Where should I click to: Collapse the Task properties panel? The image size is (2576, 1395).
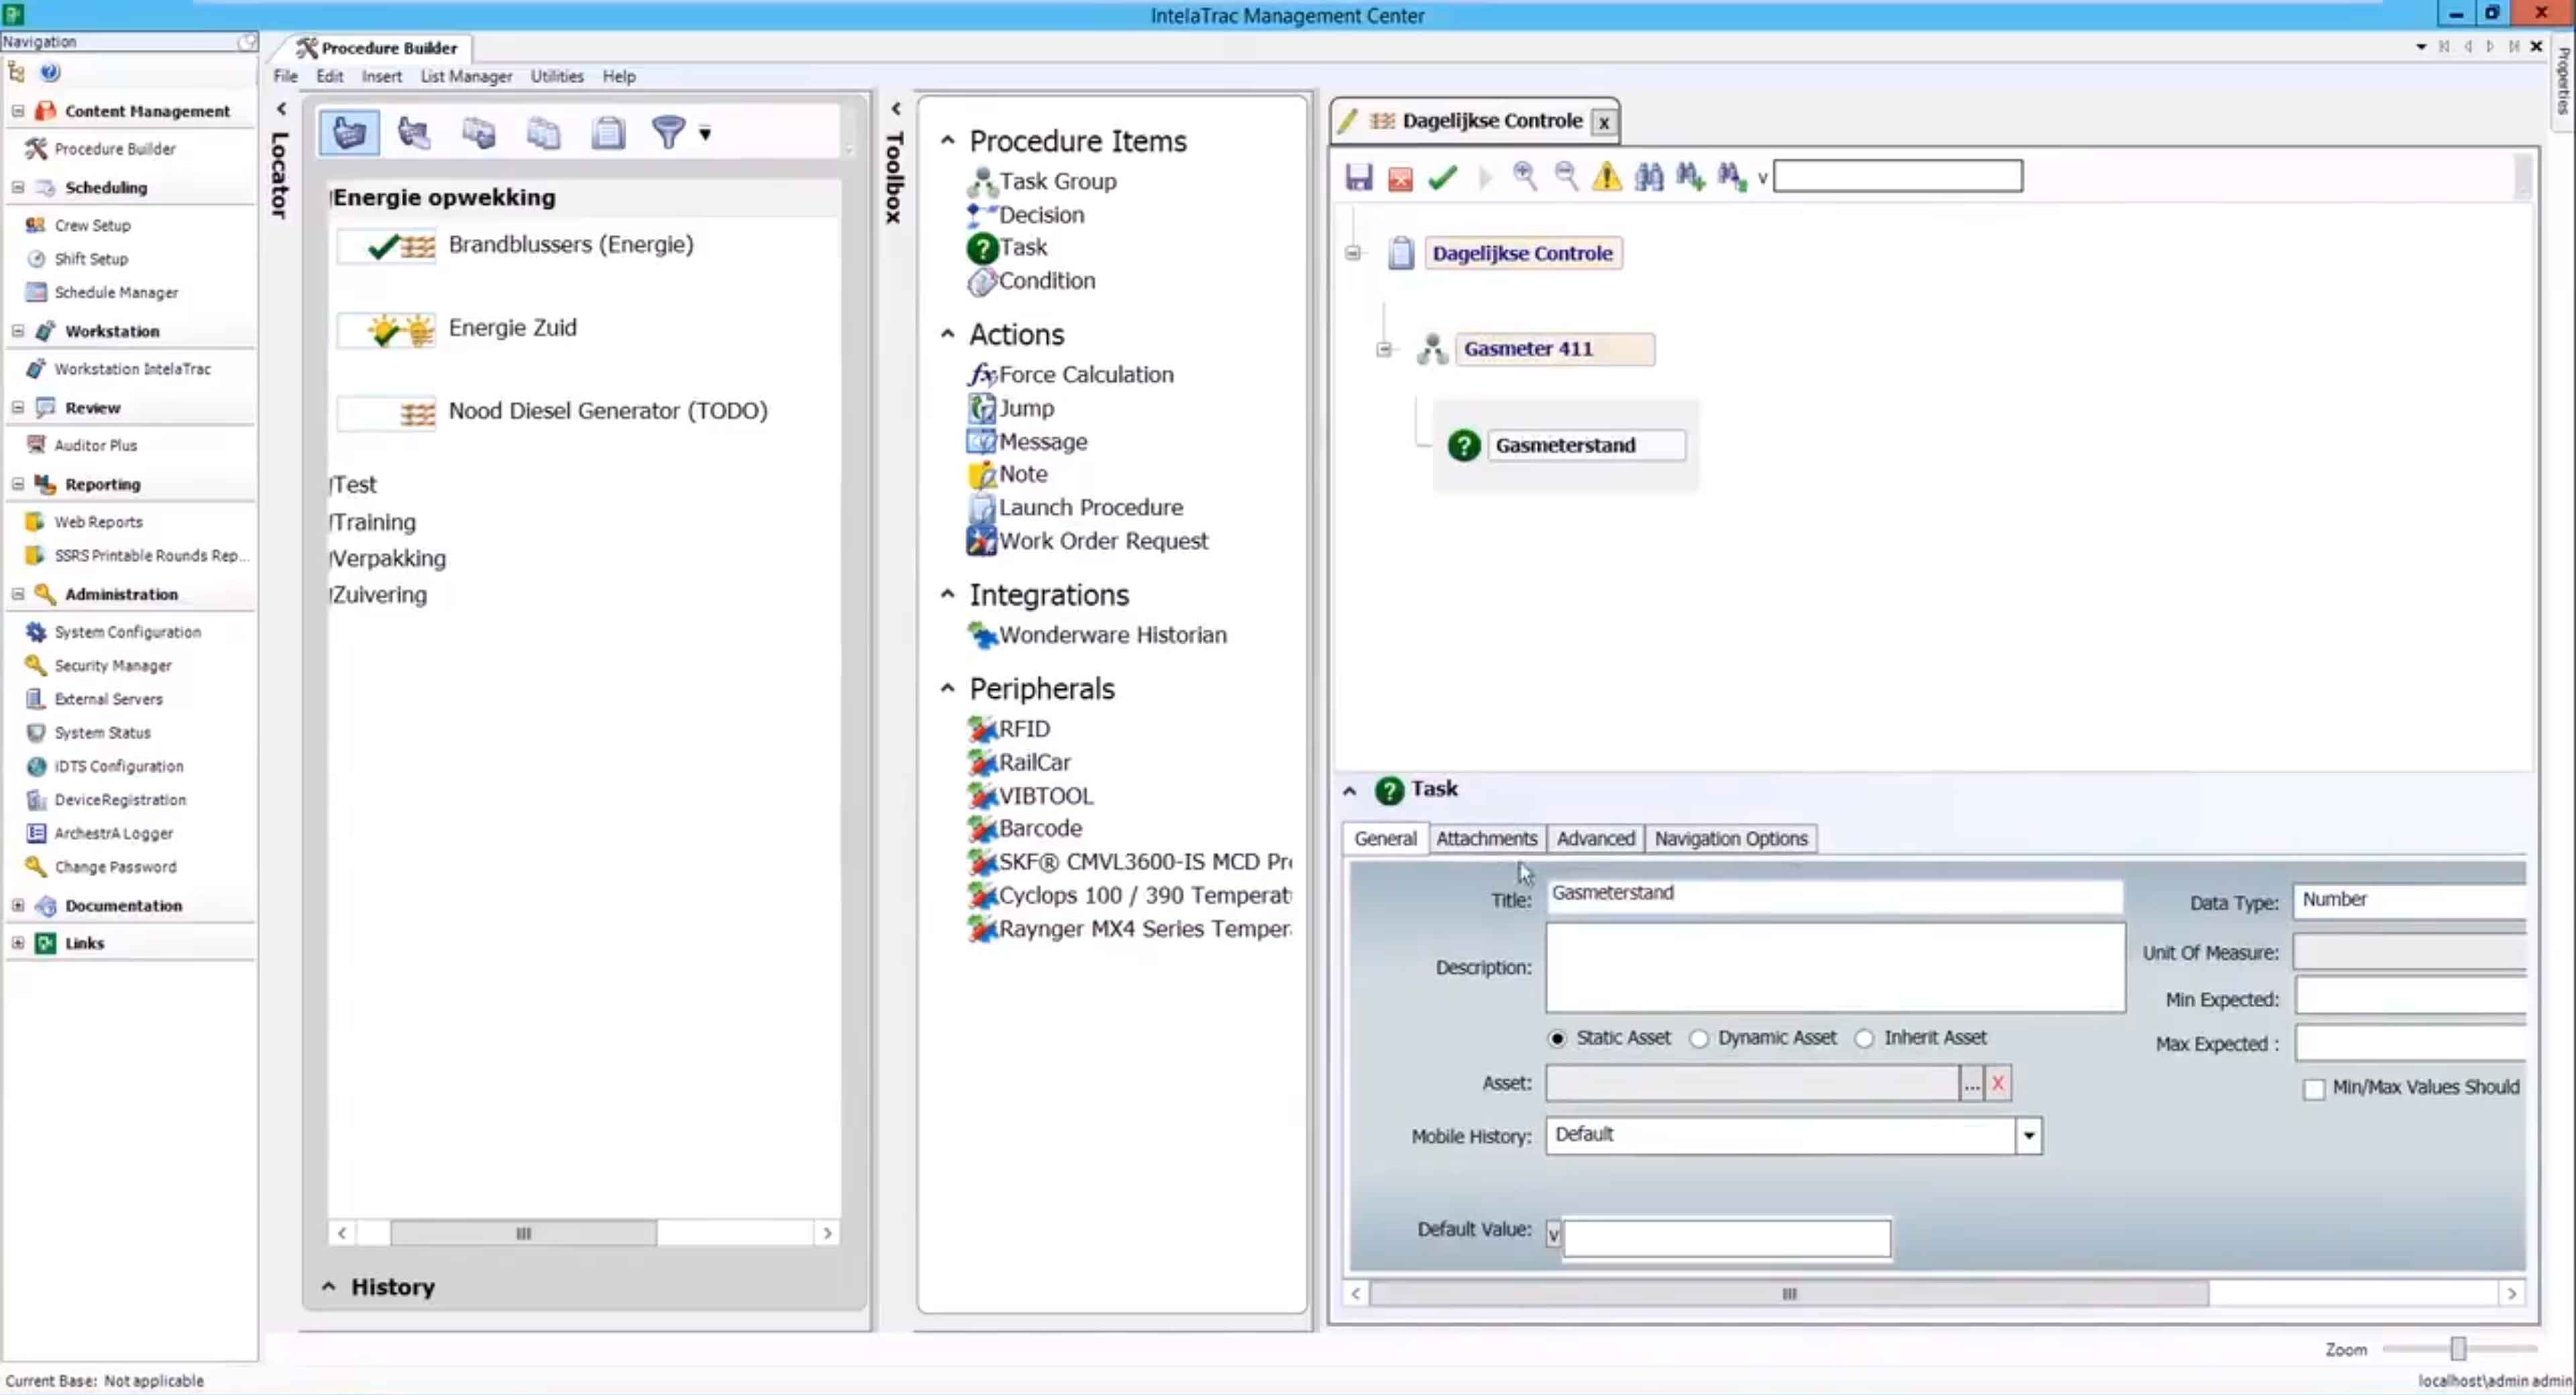(x=1349, y=791)
